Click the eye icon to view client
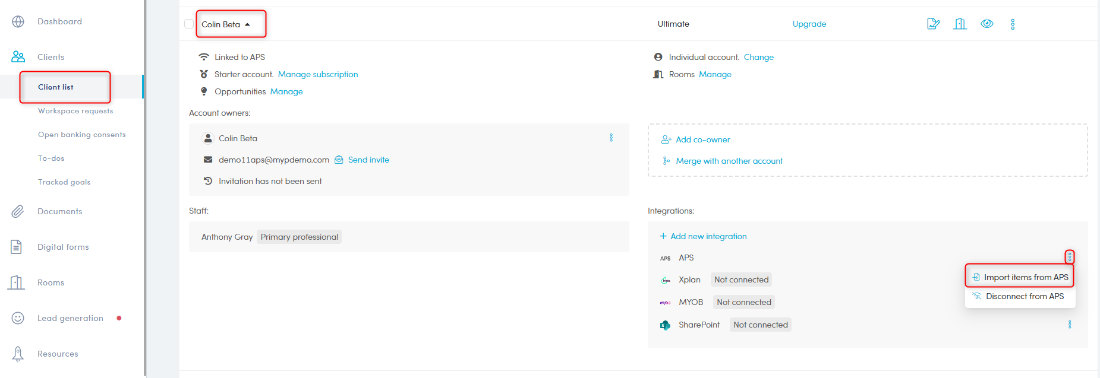The height and width of the screenshot is (378, 1100). [x=986, y=24]
